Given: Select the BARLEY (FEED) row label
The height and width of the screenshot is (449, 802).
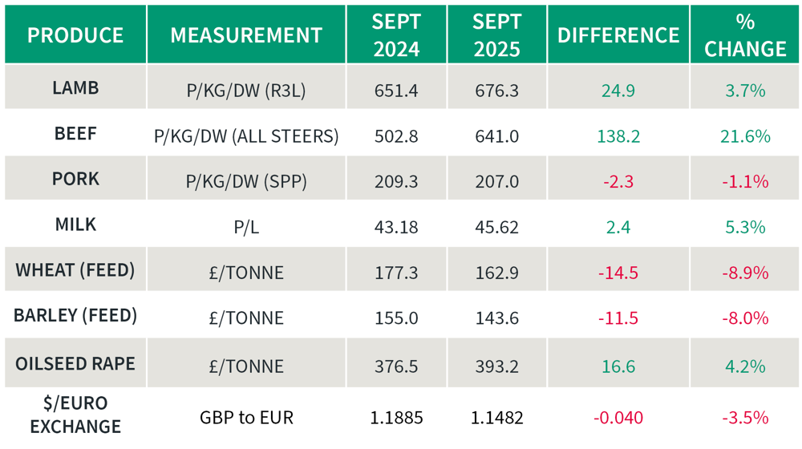Looking at the screenshot, I should [x=75, y=315].
